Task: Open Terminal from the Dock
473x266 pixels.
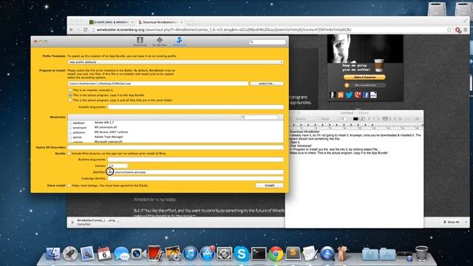Action: (x=259, y=253)
